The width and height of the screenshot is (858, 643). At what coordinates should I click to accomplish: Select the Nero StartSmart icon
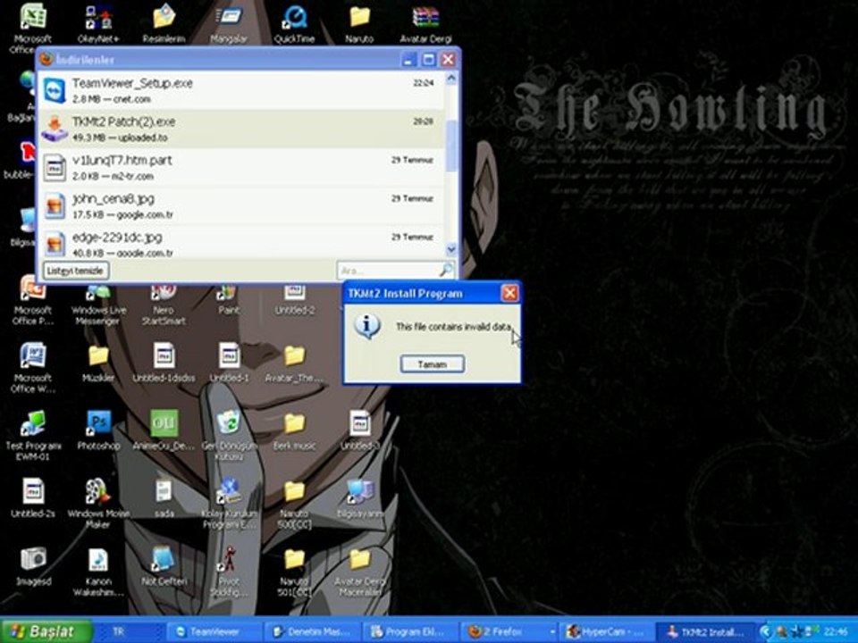point(164,305)
